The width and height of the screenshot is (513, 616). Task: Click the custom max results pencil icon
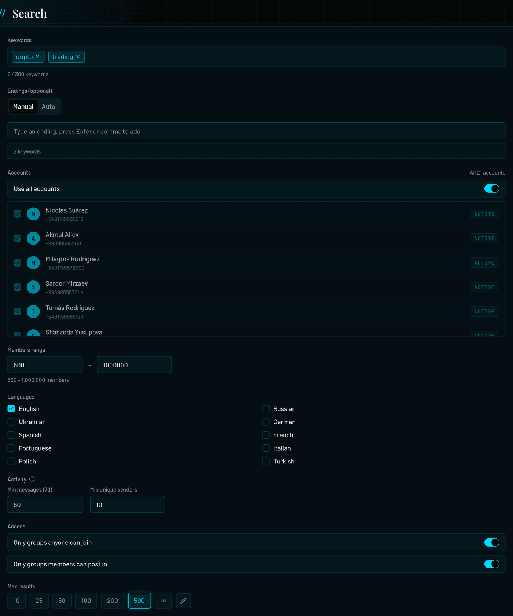coord(183,601)
